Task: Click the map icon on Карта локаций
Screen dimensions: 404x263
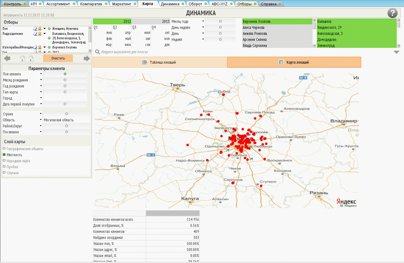Action: (x=281, y=62)
